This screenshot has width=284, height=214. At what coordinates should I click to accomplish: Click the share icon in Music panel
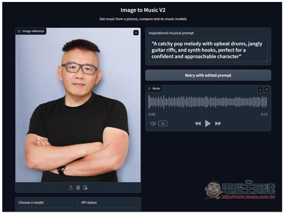tap(266, 89)
